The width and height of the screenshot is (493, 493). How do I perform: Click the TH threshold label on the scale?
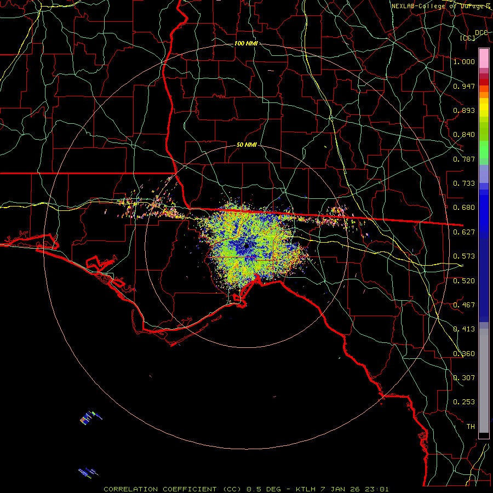[471, 427]
